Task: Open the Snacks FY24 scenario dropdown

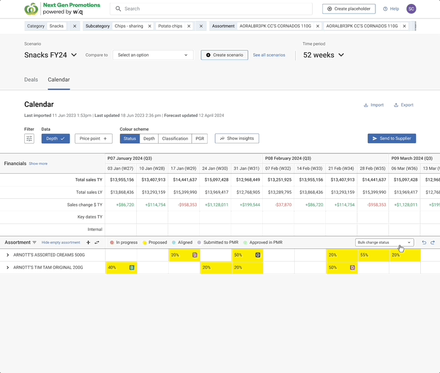Action: pos(51,55)
